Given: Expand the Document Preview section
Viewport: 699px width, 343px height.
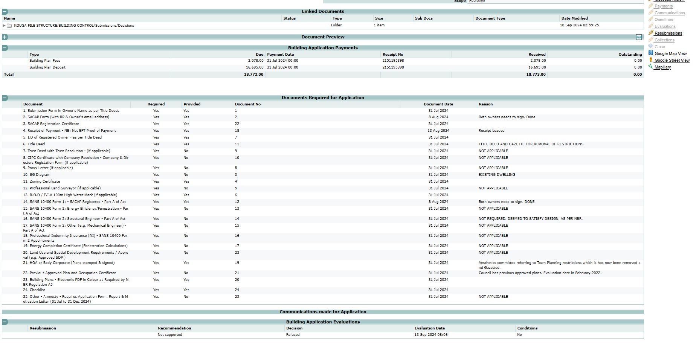Looking at the screenshot, I should click(5, 37).
